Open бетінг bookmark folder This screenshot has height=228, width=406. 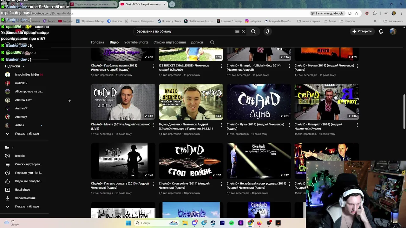pyautogui.click(x=330, y=21)
